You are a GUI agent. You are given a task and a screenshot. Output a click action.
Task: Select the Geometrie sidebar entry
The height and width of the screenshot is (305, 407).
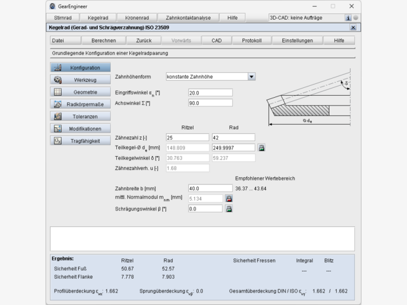click(80, 92)
